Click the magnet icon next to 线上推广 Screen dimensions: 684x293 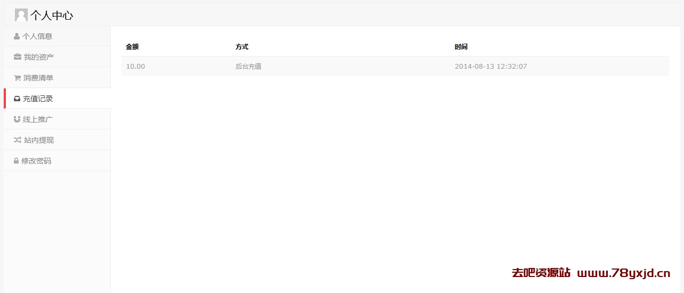(17, 119)
